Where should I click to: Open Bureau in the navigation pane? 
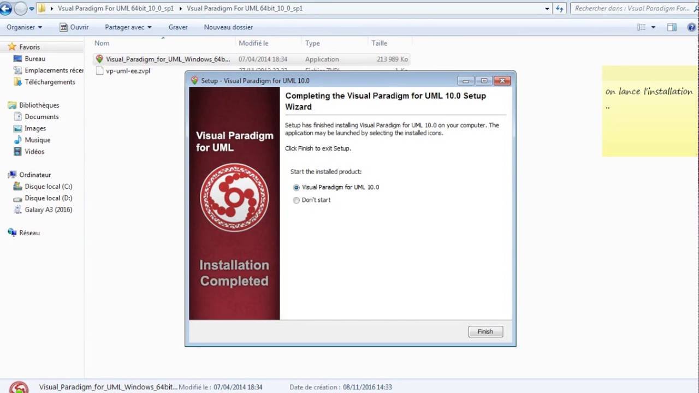coord(35,58)
